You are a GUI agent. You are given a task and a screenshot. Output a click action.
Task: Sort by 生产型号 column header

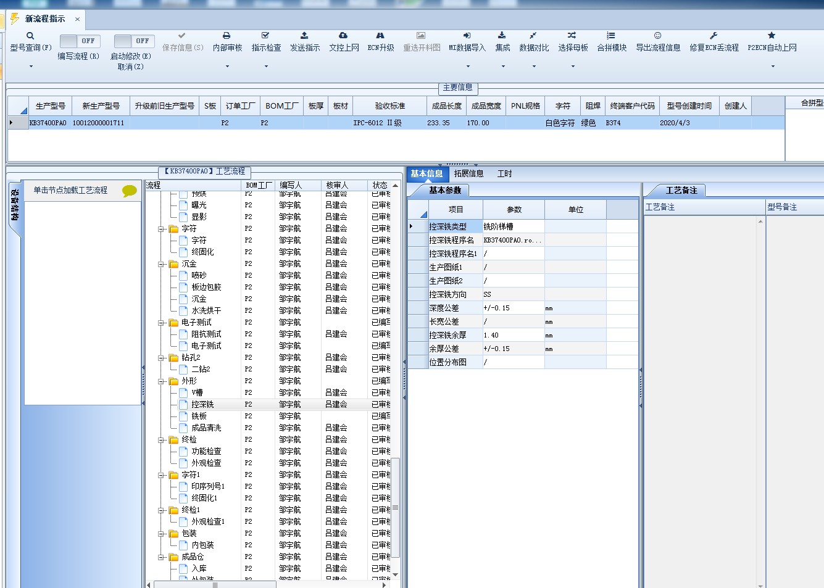click(51, 106)
